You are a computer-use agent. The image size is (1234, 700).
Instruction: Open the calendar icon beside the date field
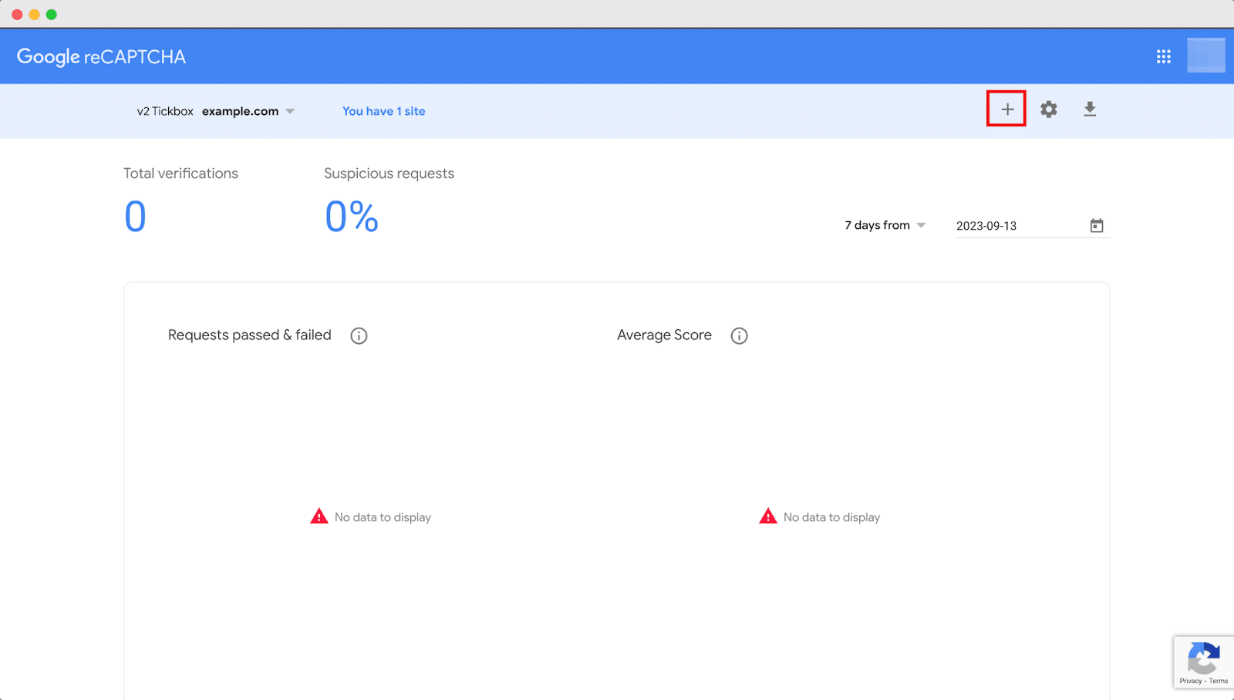[x=1096, y=225]
